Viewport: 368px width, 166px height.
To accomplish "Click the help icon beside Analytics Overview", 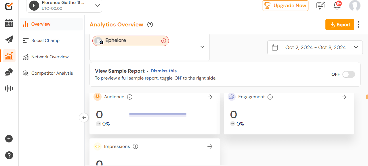I will click(150, 25).
